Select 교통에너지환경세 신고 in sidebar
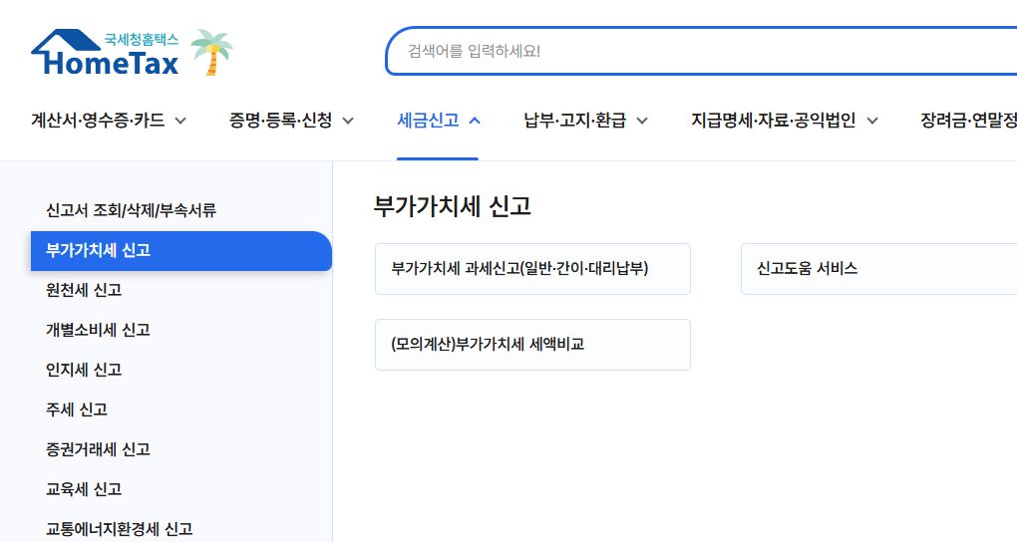This screenshot has height=542, width=1017. coord(120,529)
